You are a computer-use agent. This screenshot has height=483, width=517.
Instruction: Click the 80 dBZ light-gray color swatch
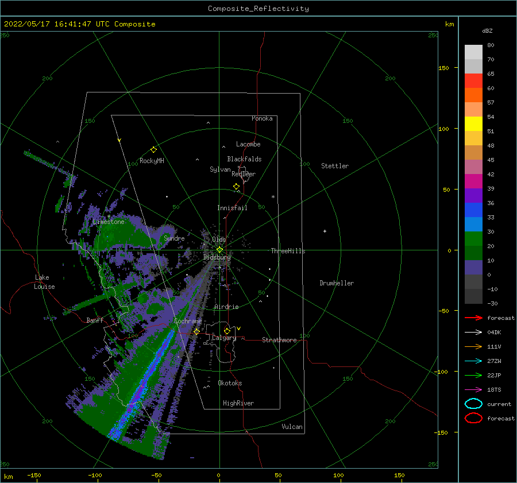coord(473,52)
